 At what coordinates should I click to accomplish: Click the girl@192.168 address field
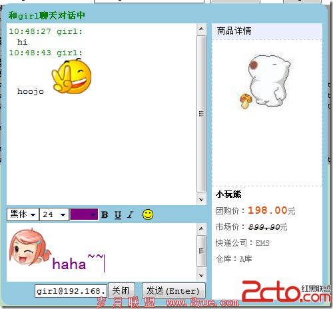tap(71, 291)
